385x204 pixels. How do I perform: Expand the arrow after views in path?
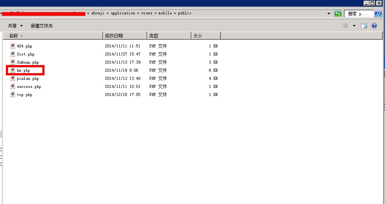(x=155, y=13)
